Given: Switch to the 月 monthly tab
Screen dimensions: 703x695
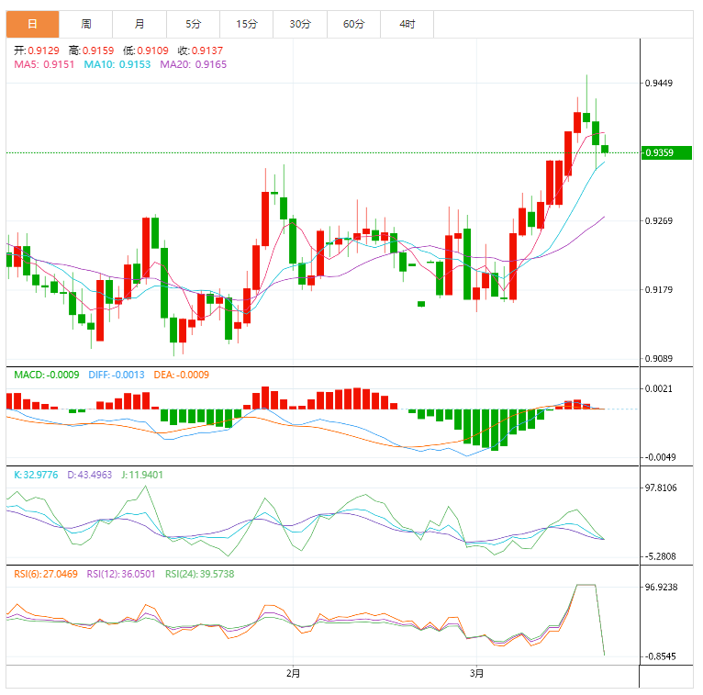Looking at the screenshot, I should (139, 24).
